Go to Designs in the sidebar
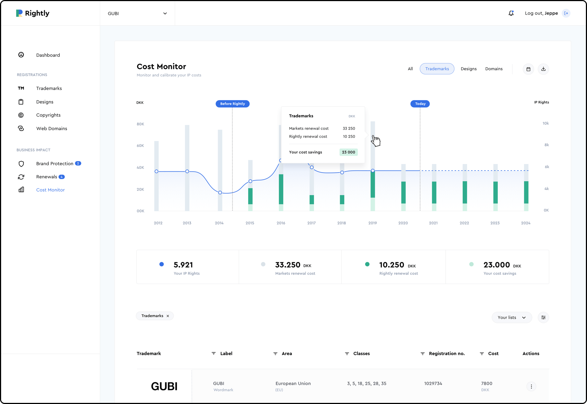 45,102
